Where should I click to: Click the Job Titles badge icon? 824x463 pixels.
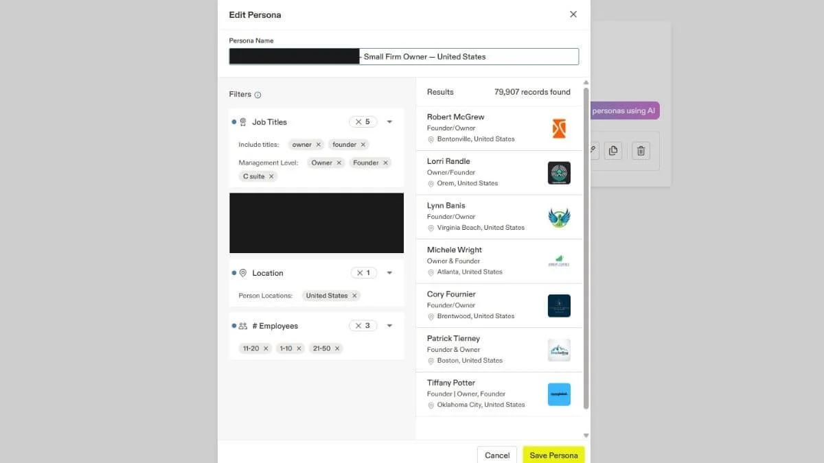(x=242, y=122)
